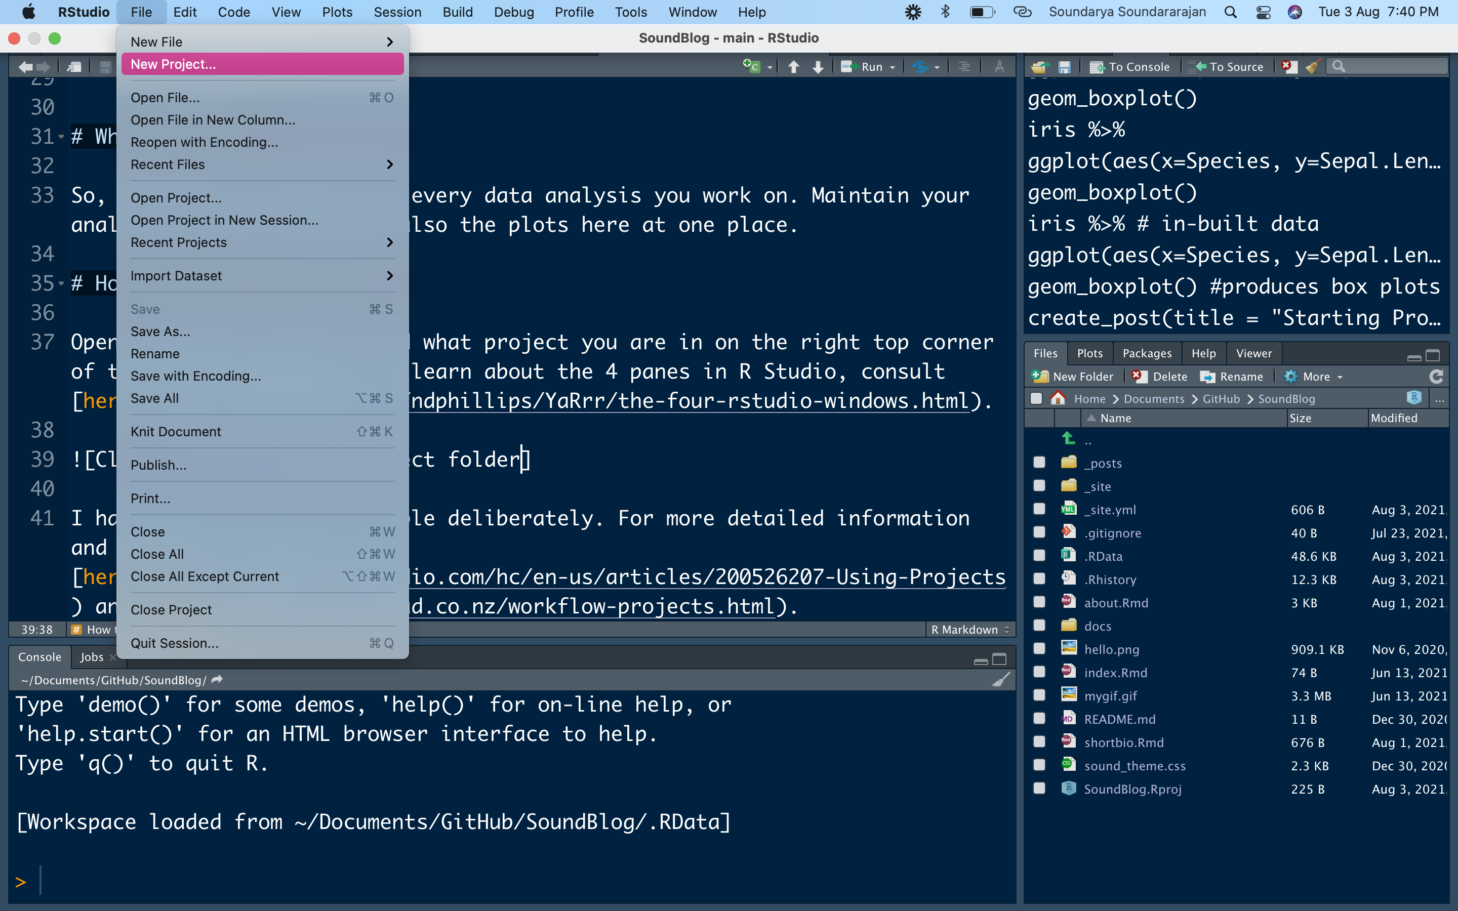Open the docs folder
The height and width of the screenshot is (911, 1458).
[1097, 626]
